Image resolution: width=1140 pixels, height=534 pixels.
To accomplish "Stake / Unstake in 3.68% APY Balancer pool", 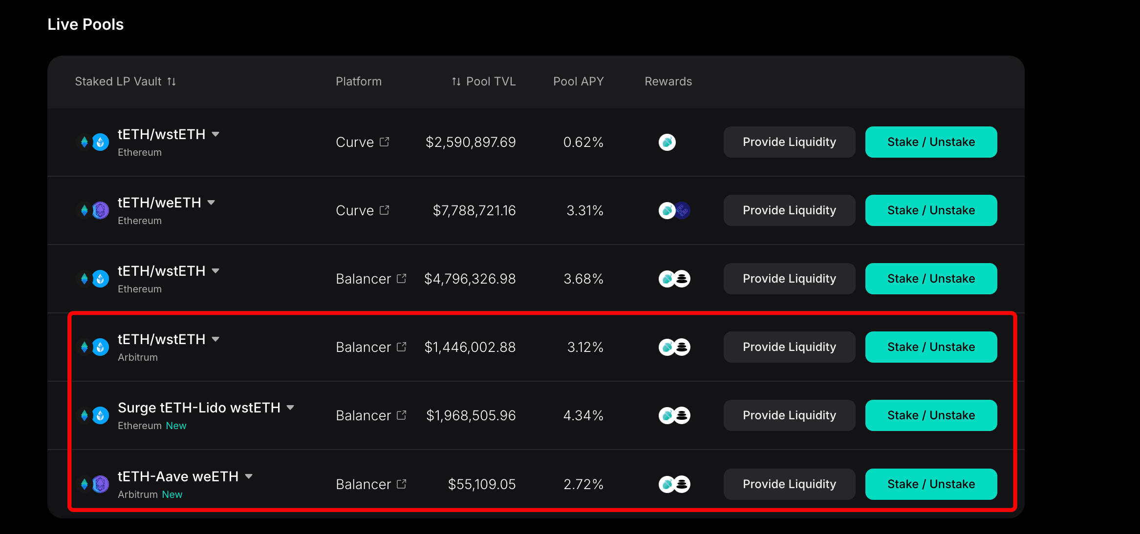I will [x=931, y=279].
